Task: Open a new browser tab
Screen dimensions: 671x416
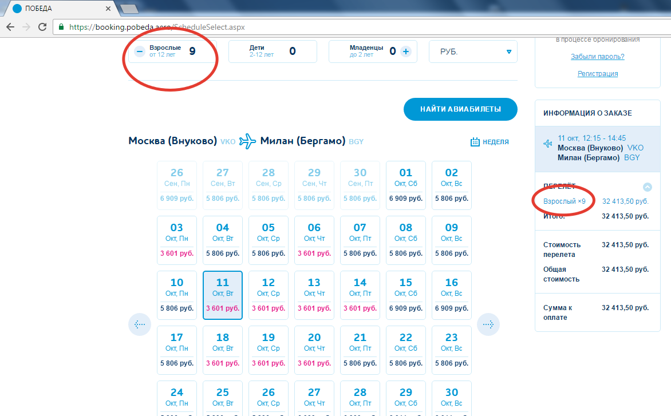Action: point(129,9)
